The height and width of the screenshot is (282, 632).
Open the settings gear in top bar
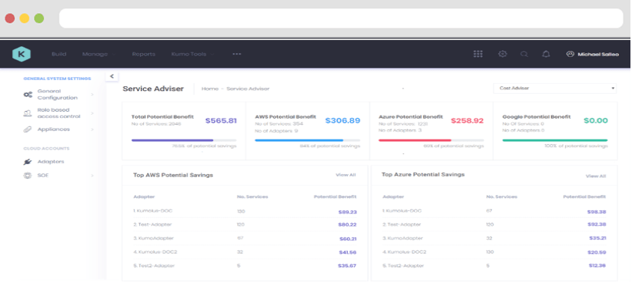coord(502,54)
